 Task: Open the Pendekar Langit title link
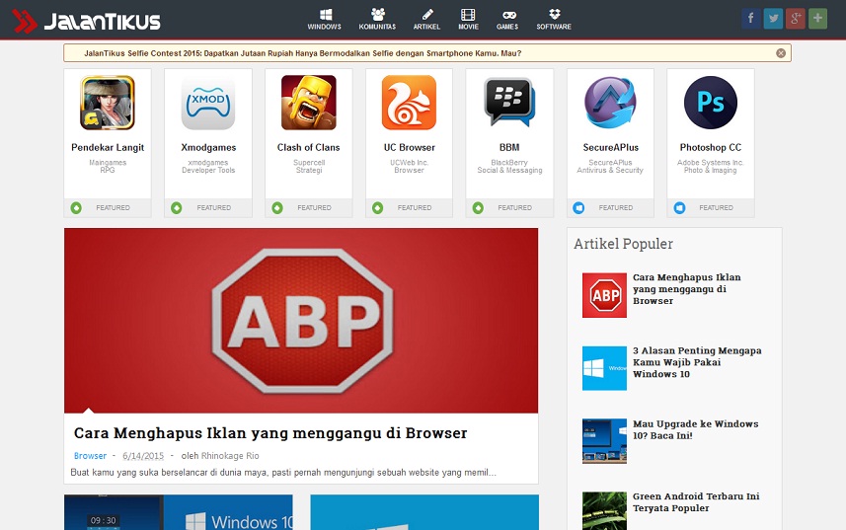pos(108,148)
